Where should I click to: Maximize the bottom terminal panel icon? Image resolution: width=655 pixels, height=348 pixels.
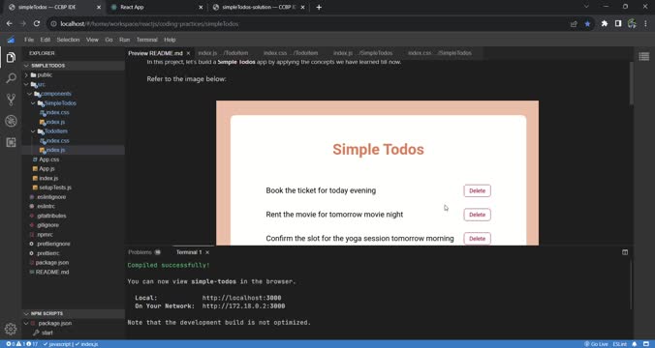tap(625, 252)
